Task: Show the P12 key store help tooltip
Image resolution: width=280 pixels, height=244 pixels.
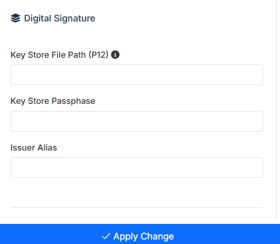Action: [x=115, y=55]
